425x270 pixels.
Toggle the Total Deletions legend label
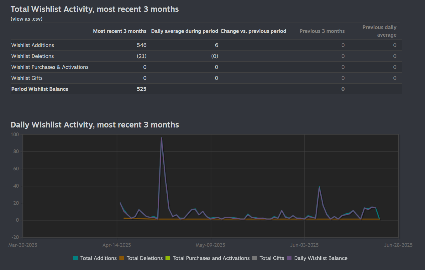145,258
